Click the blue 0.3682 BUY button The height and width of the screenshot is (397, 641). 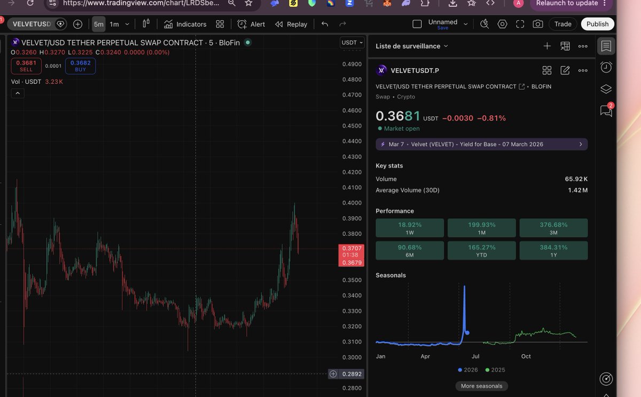click(x=81, y=66)
